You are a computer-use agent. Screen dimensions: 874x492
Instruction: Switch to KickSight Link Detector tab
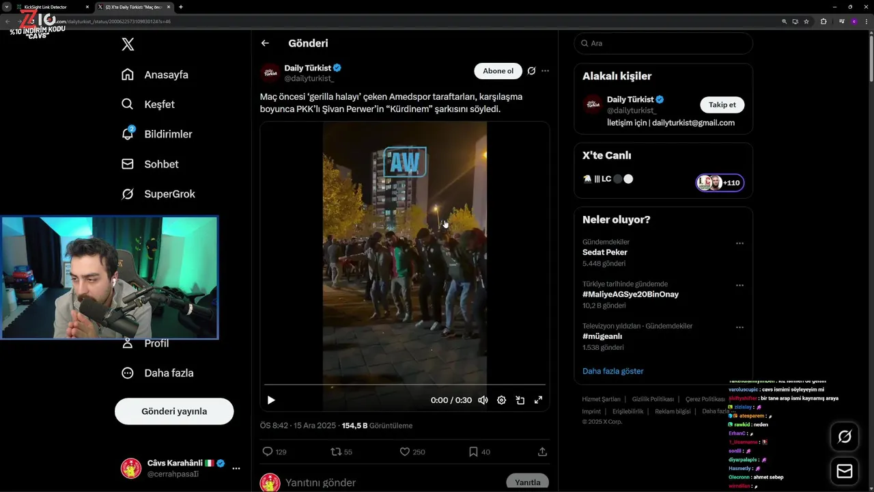(x=53, y=7)
